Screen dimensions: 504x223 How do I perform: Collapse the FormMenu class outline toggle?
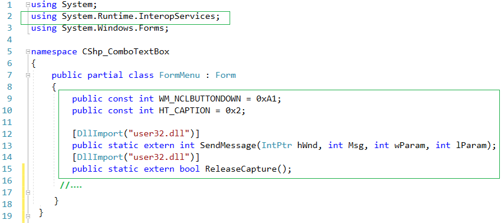tap(28, 75)
